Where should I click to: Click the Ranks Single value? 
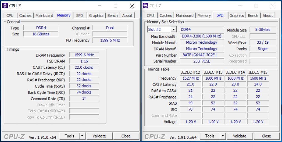point(263,49)
